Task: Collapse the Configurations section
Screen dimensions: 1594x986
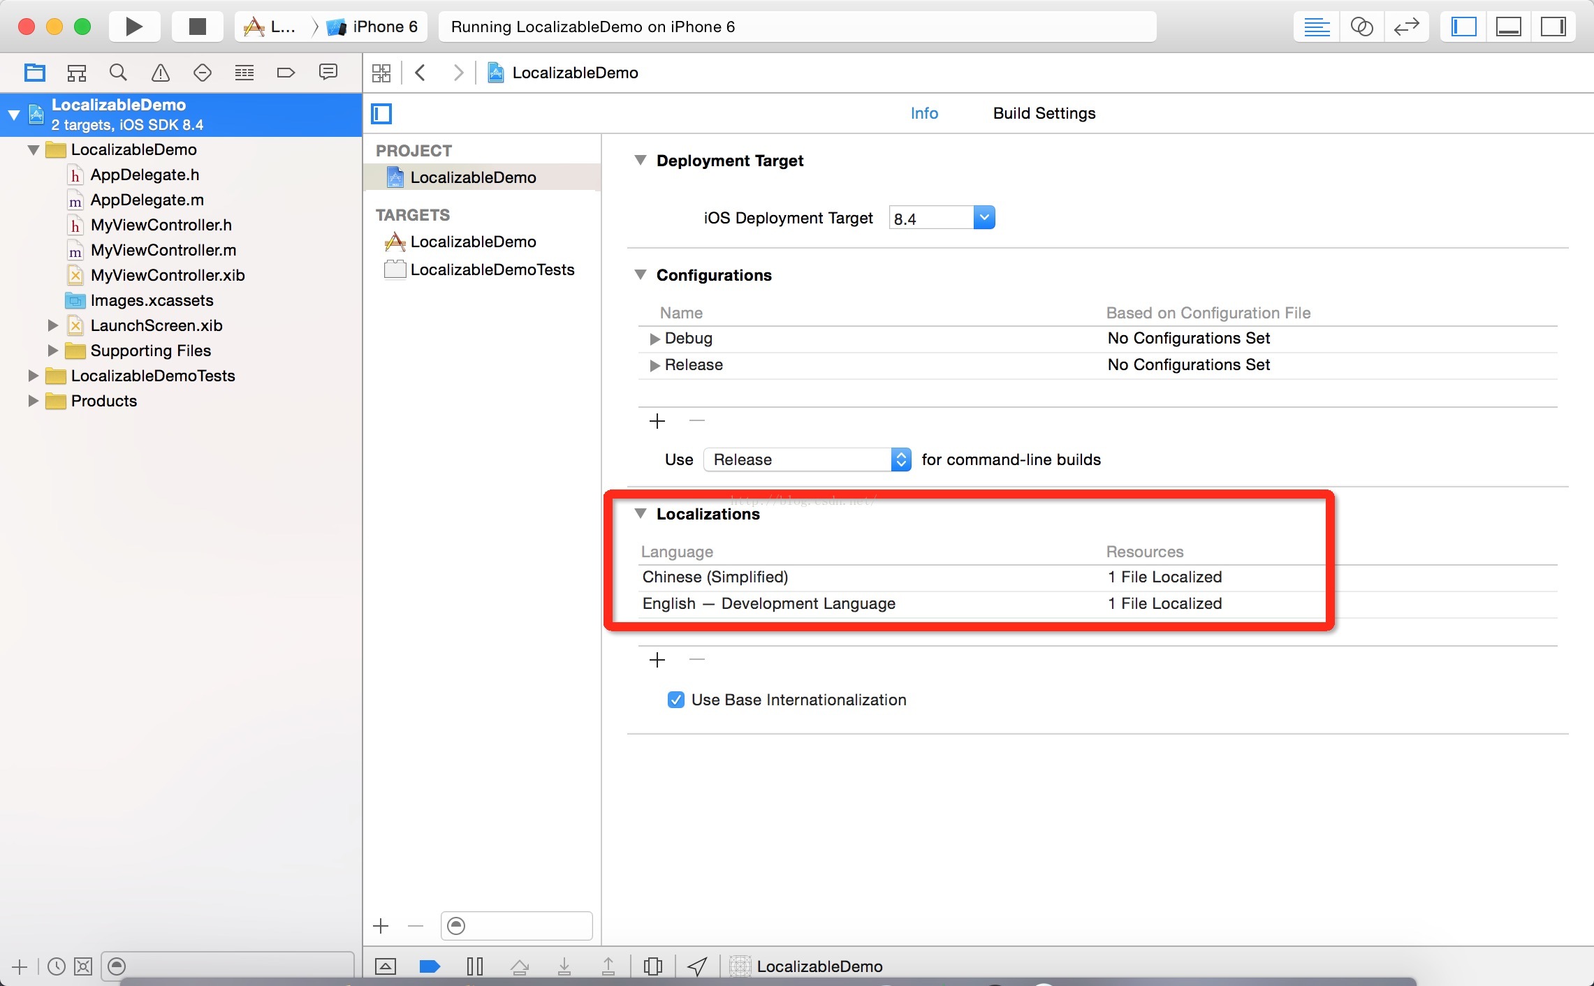Action: (x=640, y=274)
